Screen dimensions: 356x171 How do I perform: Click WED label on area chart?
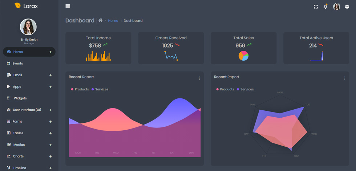(116, 153)
